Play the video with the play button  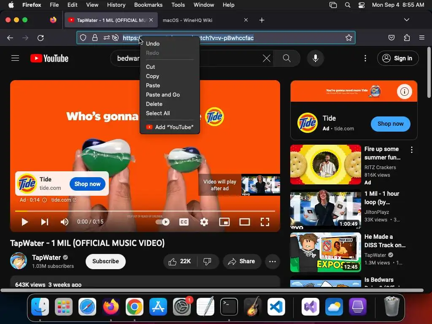(x=25, y=222)
